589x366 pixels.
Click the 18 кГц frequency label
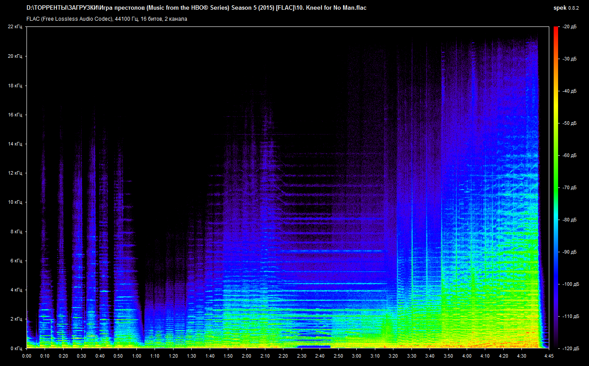15,86
